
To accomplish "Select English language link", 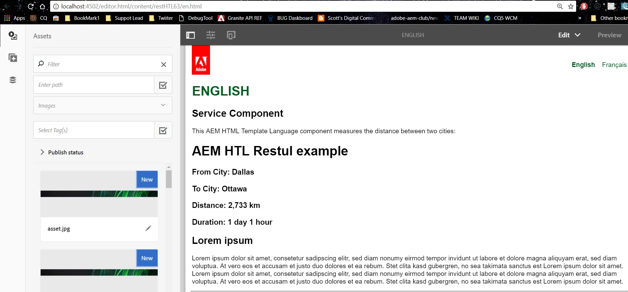I will [583, 65].
